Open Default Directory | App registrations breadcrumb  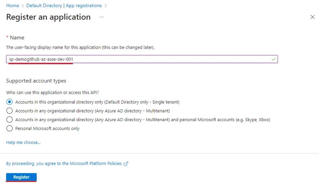[x=64, y=6]
